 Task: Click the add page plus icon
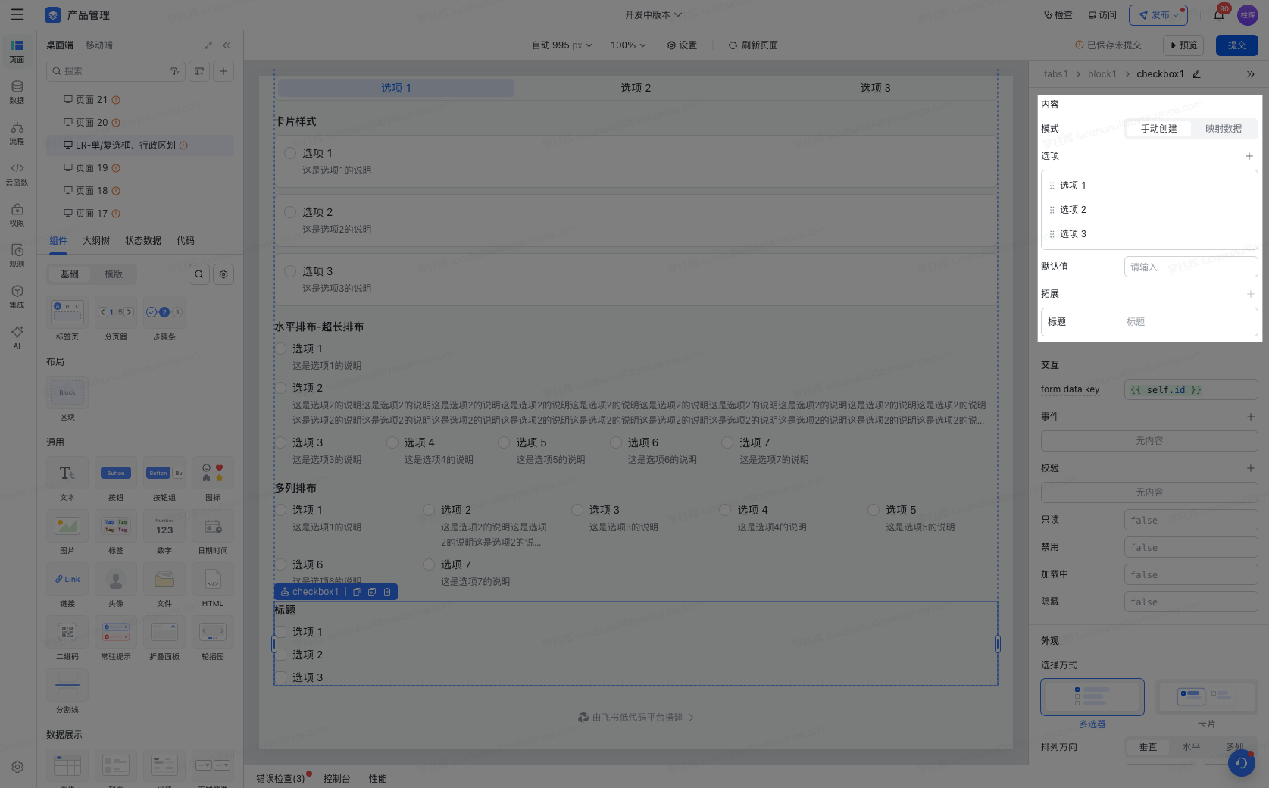[x=223, y=71]
